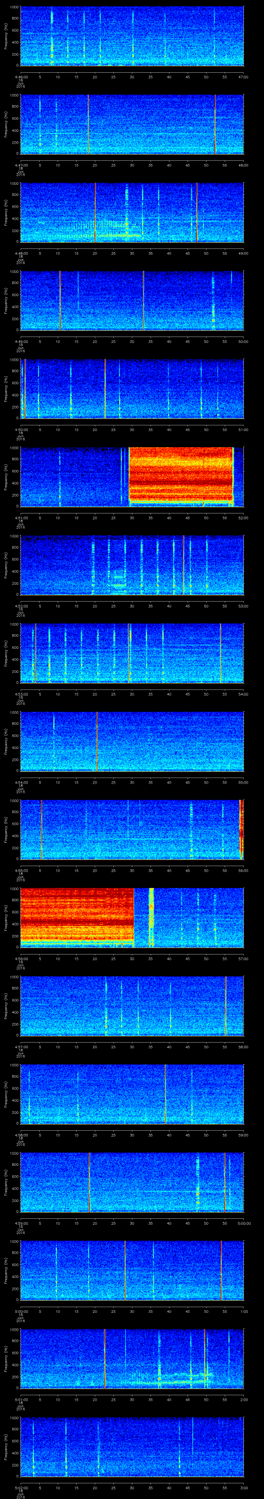
Task: Click the 49:00 end time label
Action: (x=243, y=253)
